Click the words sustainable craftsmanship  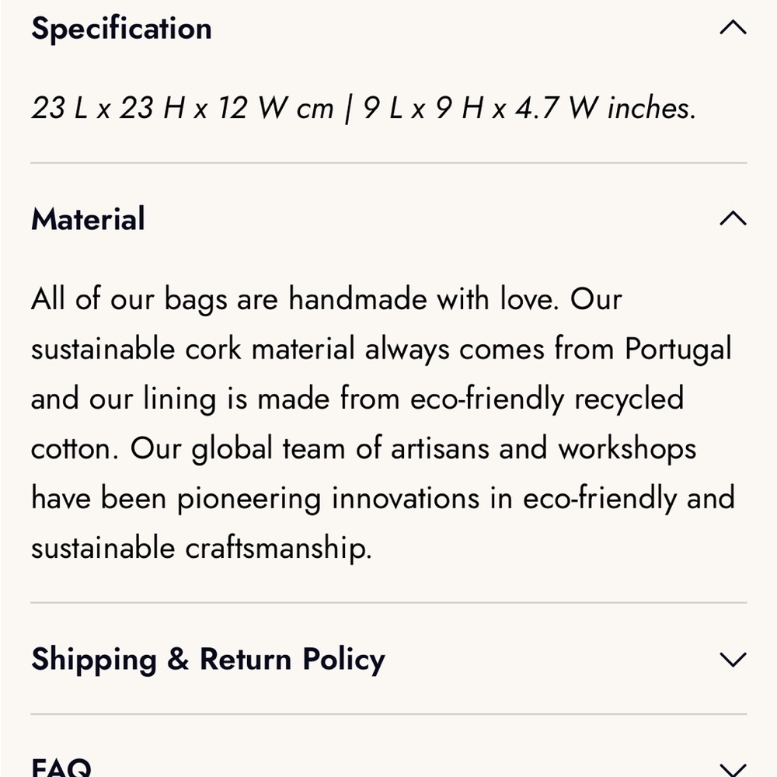200,549
